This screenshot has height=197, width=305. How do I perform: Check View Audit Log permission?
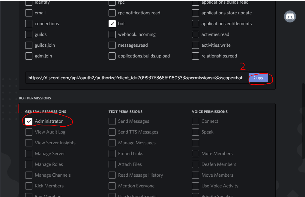[29, 132]
